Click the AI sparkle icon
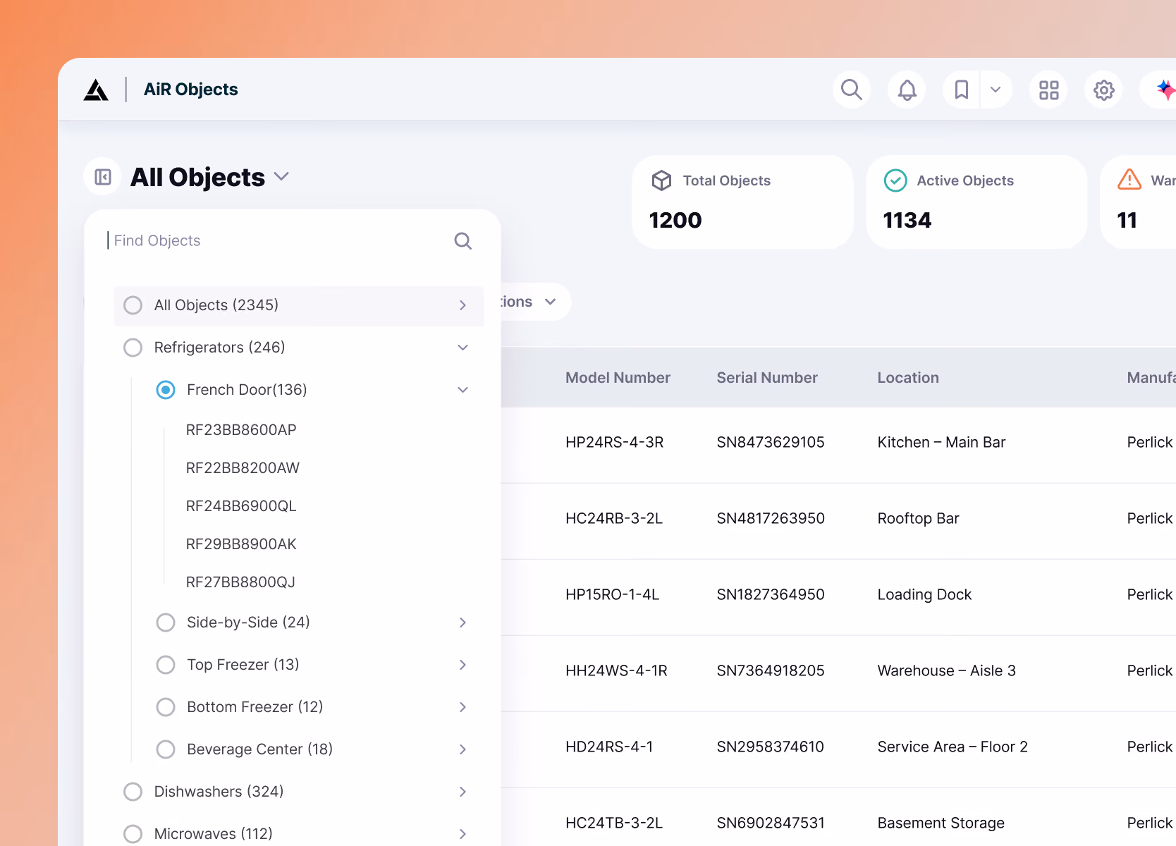This screenshot has width=1176, height=846. (1165, 90)
